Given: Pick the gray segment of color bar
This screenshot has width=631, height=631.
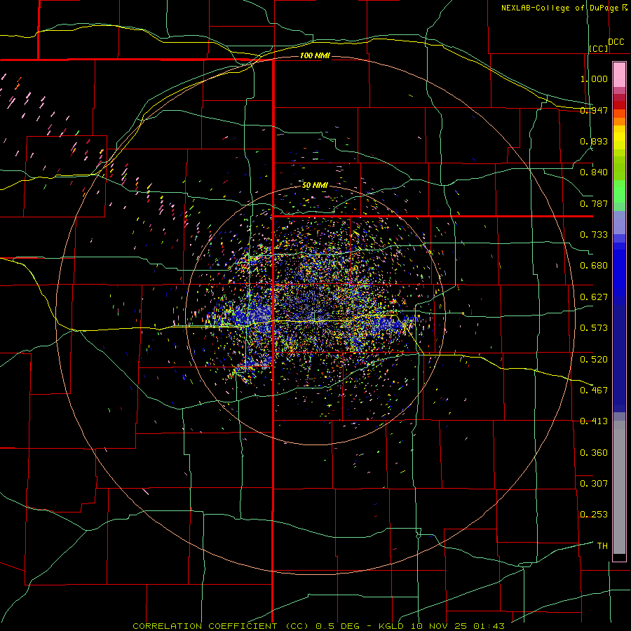Looking at the screenshot, I should click(x=619, y=487).
